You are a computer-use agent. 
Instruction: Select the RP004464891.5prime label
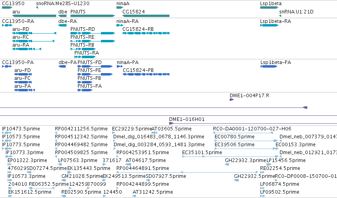pyautogui.click(x=143, y=168)
